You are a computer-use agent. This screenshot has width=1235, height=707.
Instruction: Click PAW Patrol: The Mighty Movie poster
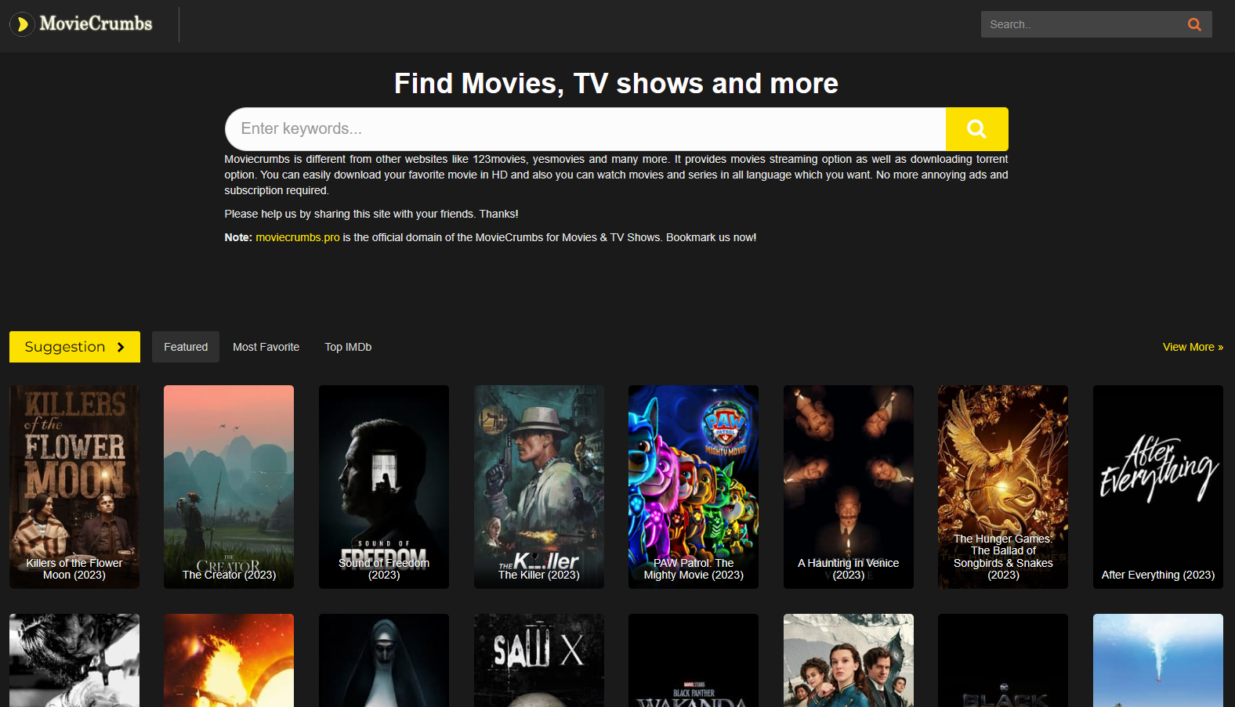coord(694,486)
